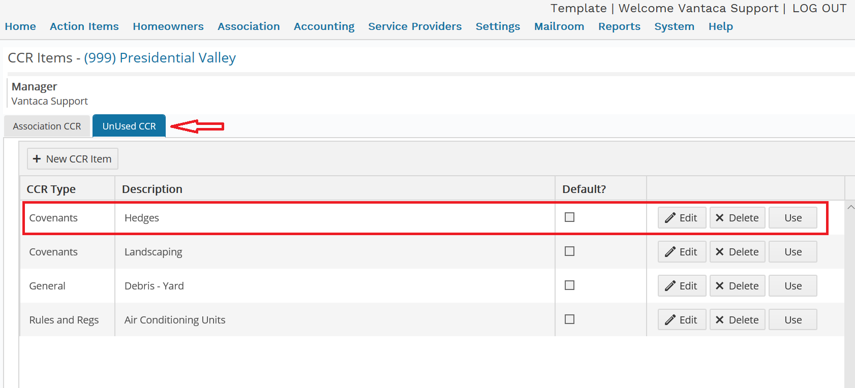Edit the Debris - Yard item
855x388 pixels.
(x=682, y=286)
